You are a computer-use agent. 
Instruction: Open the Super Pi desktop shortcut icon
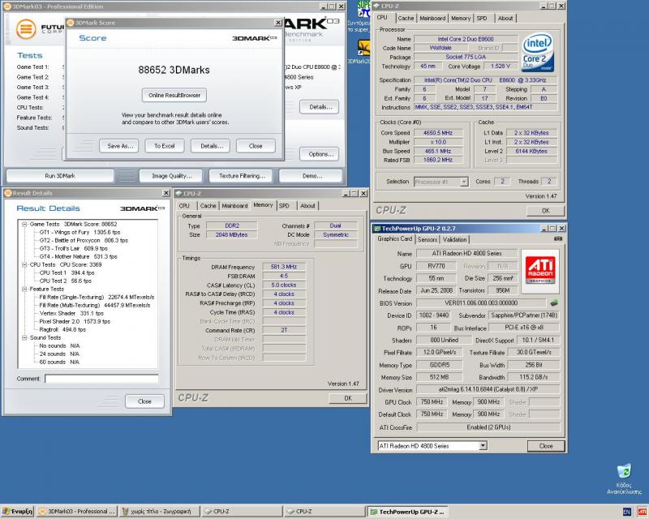[364, 9]
